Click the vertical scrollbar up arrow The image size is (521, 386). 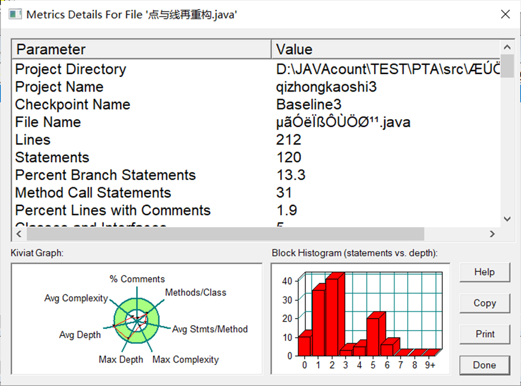[x=507, y=47]
